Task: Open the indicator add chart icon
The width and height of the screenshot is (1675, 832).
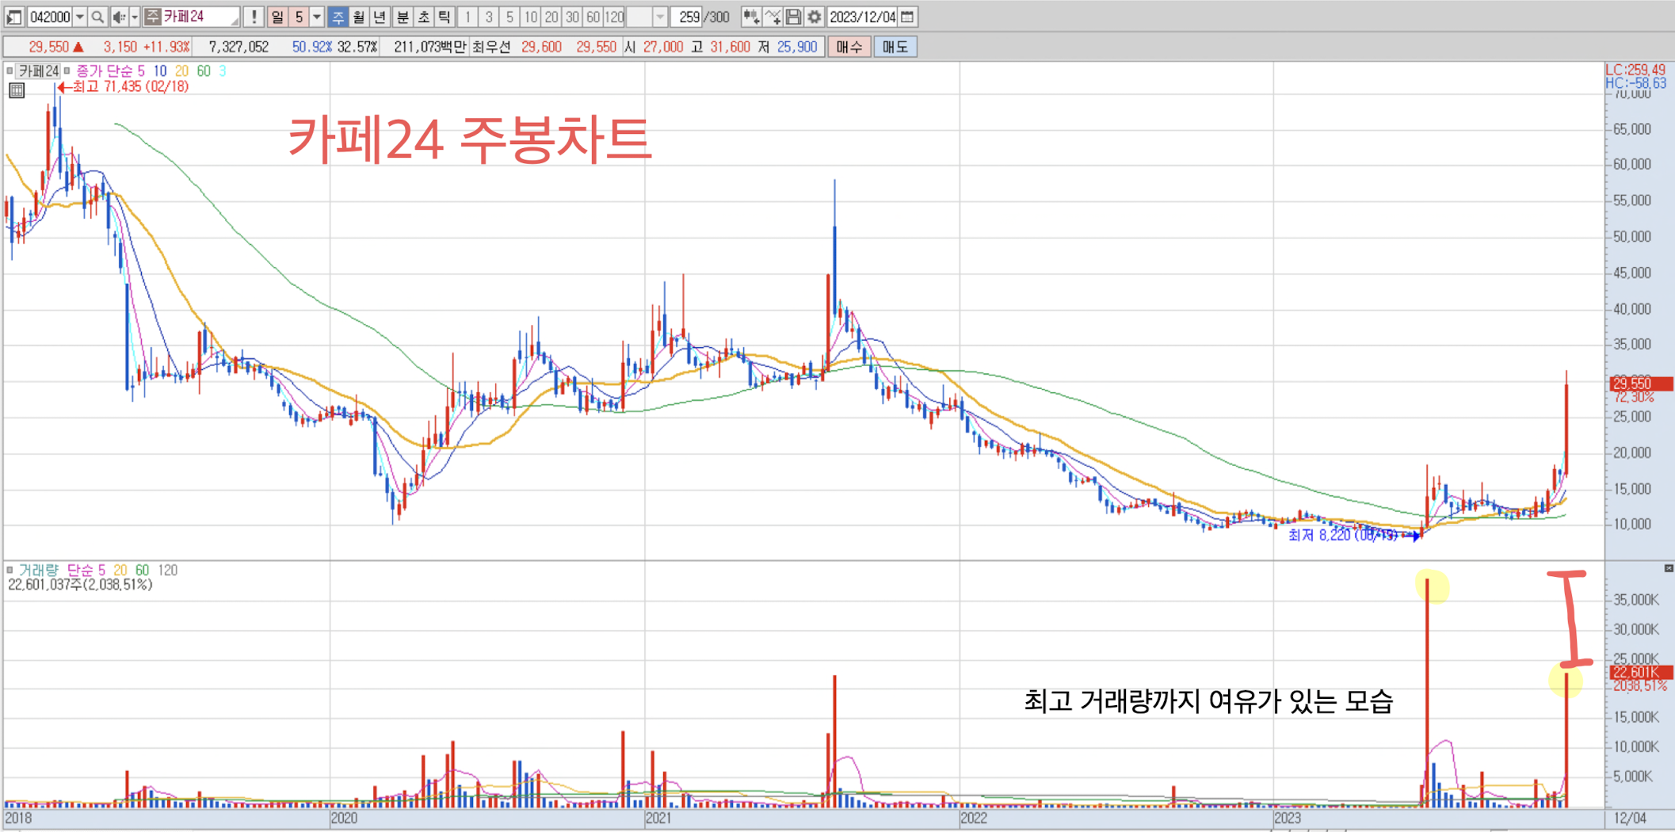Action: pyautogui.click(x=751, y=17)
